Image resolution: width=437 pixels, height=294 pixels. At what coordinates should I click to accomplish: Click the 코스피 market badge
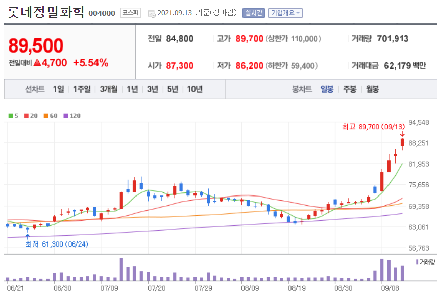click(130, 13)
